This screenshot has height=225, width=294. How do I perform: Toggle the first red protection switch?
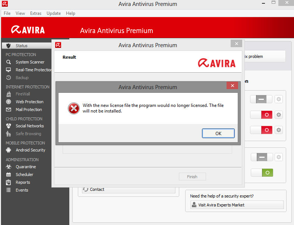(x=261, y=115)
